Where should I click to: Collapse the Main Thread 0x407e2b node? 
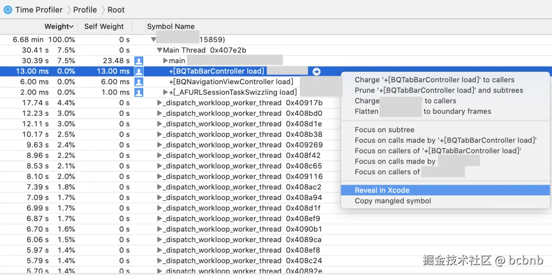[x=159, y=50]
